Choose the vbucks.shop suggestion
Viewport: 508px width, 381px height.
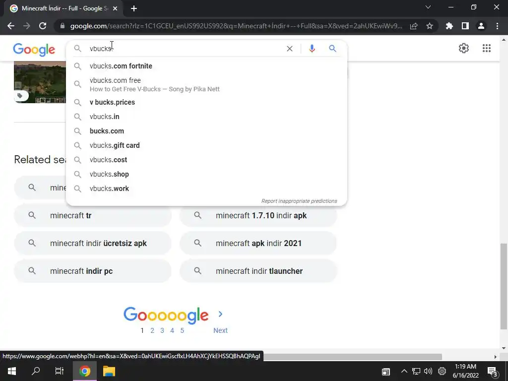pos(206,174)
